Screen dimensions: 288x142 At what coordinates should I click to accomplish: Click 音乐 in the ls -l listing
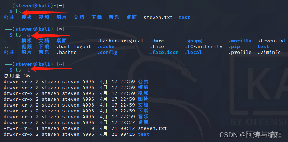(x=143, y=116)
